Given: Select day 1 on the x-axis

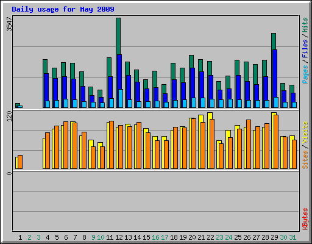Looking at the screenshot, I should 20,237.
